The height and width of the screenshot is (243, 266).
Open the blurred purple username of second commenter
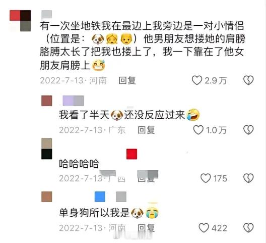click(x=73, y=101)
